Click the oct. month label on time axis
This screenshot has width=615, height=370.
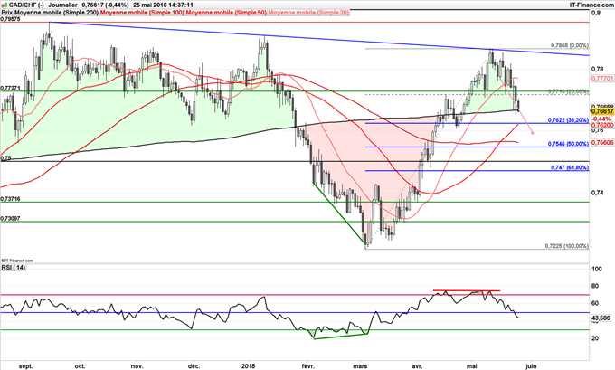(80, 366)
